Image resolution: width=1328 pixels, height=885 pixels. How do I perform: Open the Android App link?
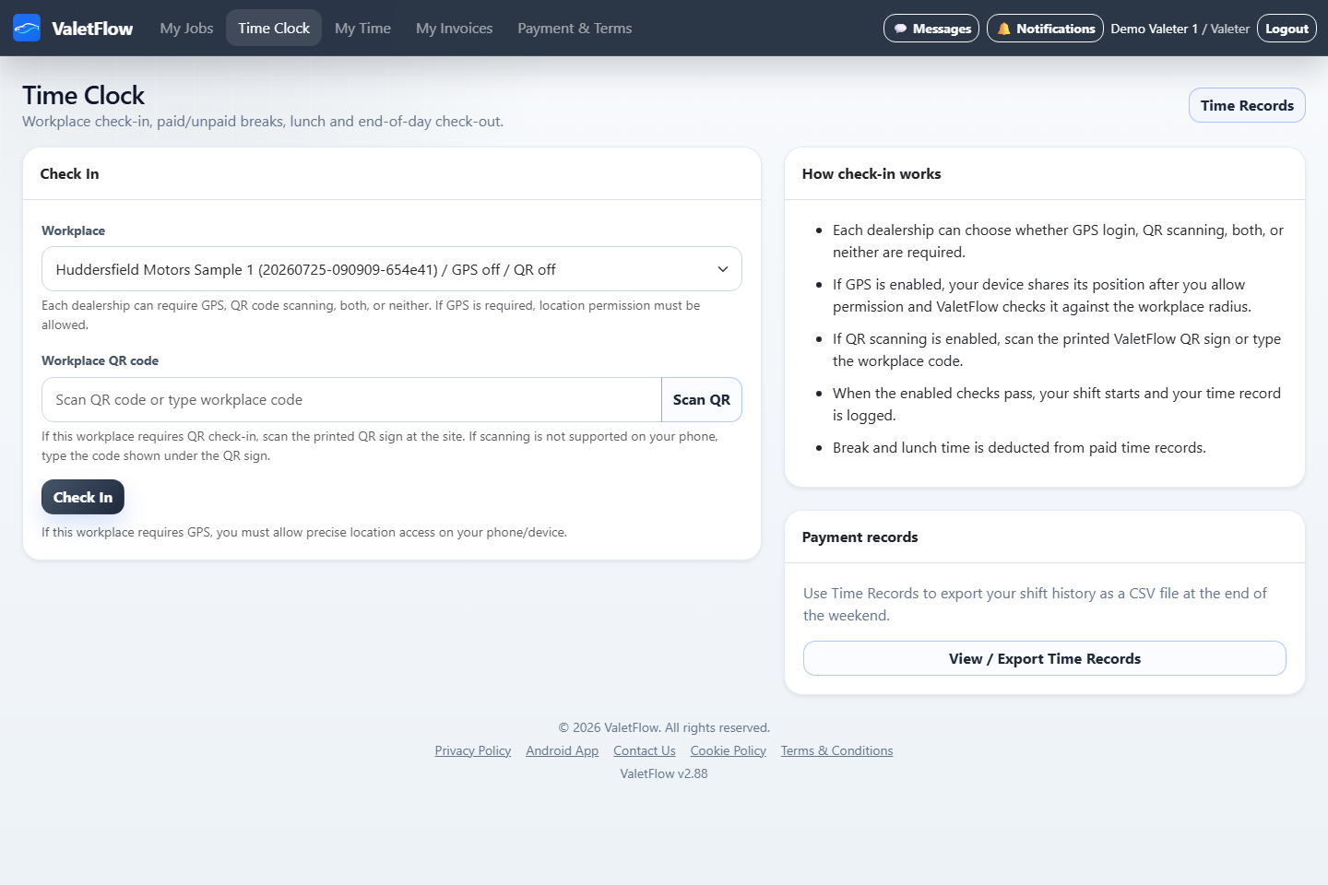(562, 750)
